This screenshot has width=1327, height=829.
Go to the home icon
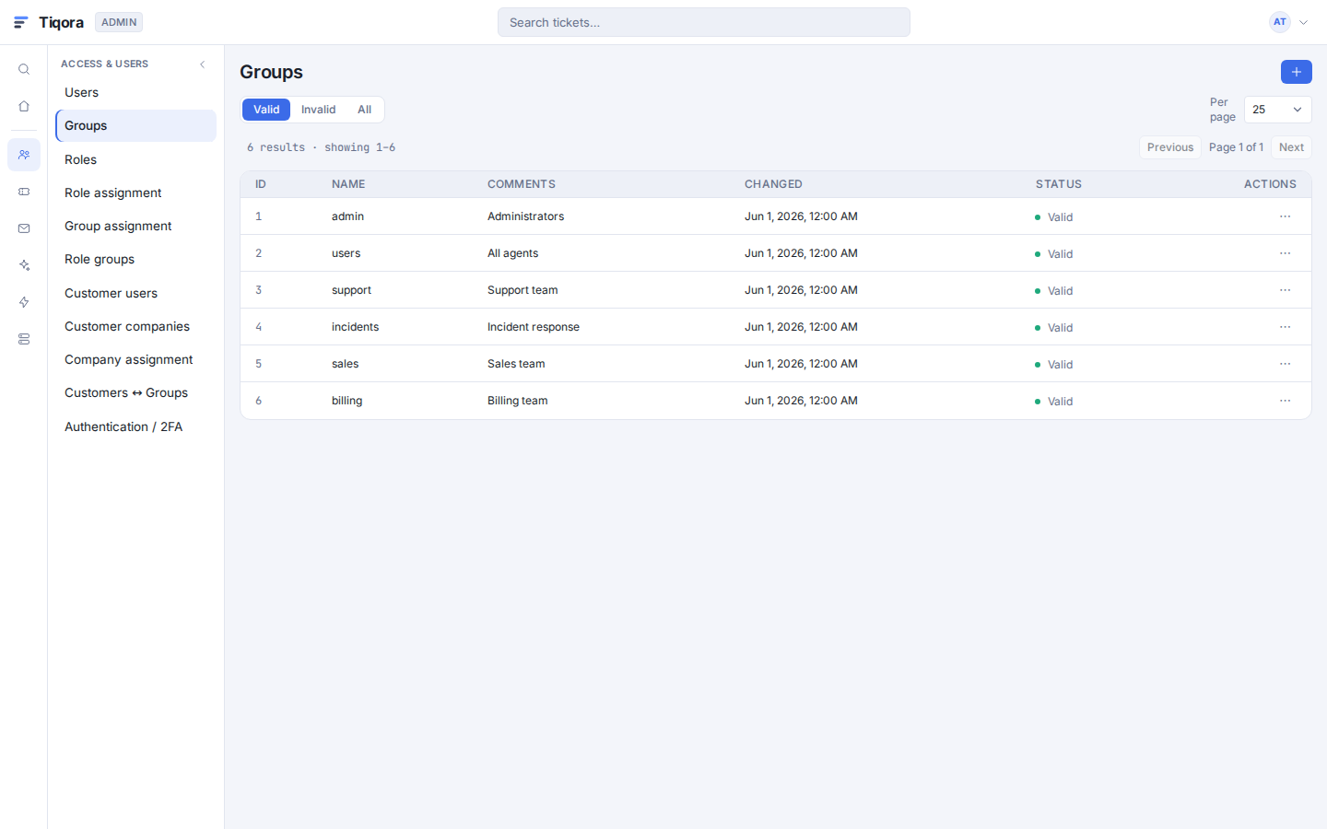24,106
